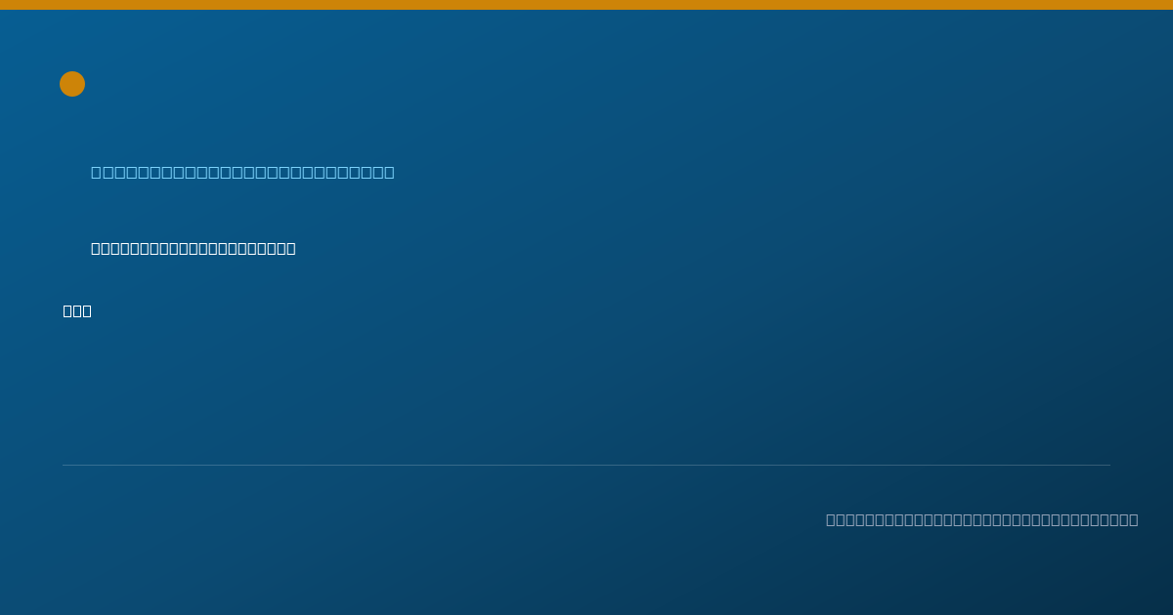The image size is (1173, 615).
Task: Click the orange accent bar at top
Action: coord(586,5)
